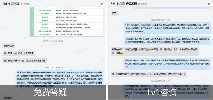Click table cell '基础设计知识；色彩学；美学修养'
213x100 pixels.
79,17
